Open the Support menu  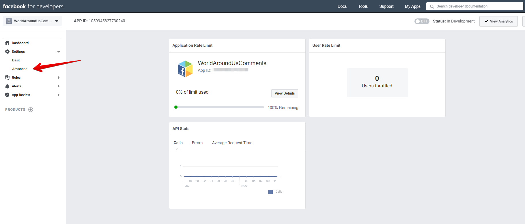(386, 6)
